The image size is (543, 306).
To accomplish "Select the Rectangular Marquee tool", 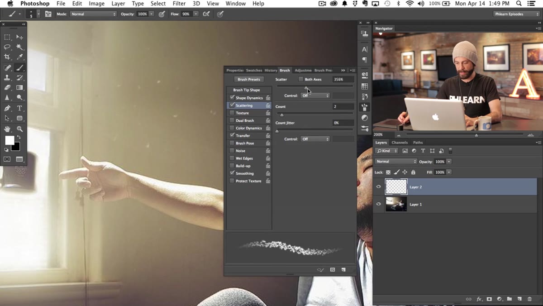I will pos(7,37).
